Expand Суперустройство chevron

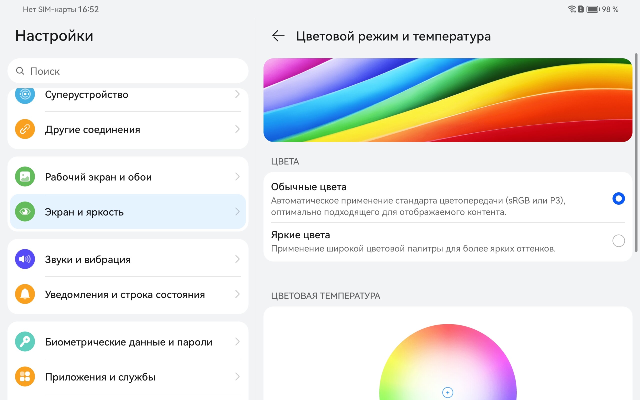click(237, 94)
